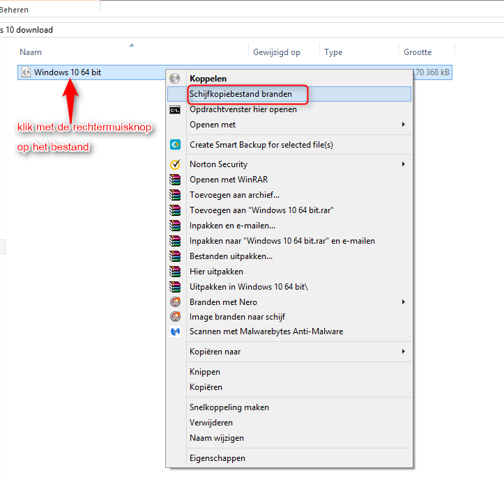Viewport: 504px width, 477px height.
Task: Click the Smart Backup icon
Action: [175, 145]
